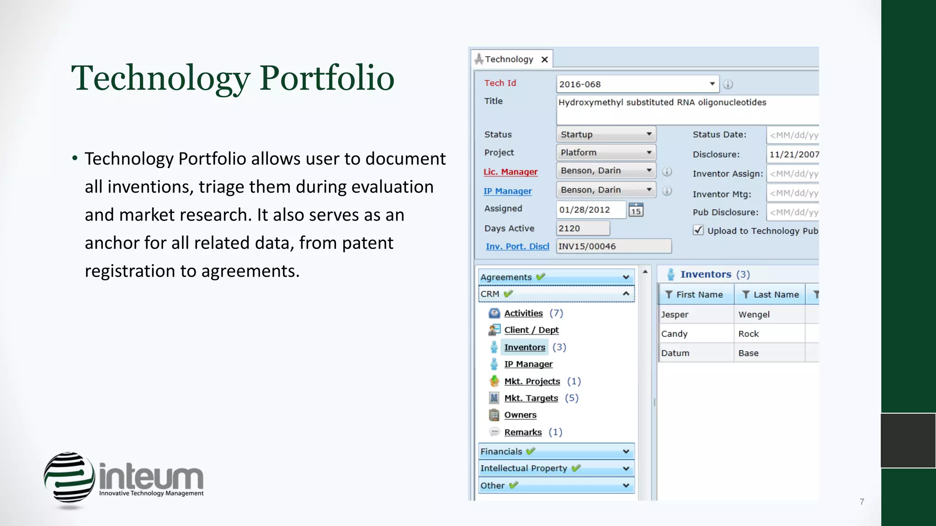The height and width of the screenshot is (526, 936).
Task: Click the CRM green checkmark
Action: point(508,294)
